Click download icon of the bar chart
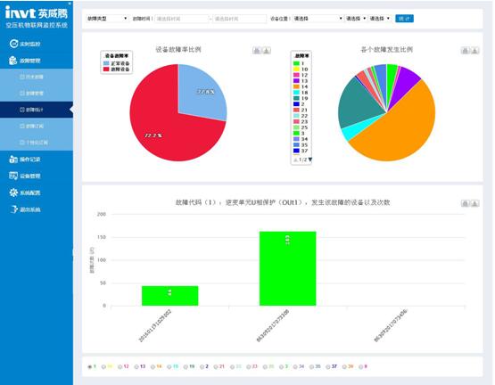Viewport: 495px width, 385px height. coord(474,203)
